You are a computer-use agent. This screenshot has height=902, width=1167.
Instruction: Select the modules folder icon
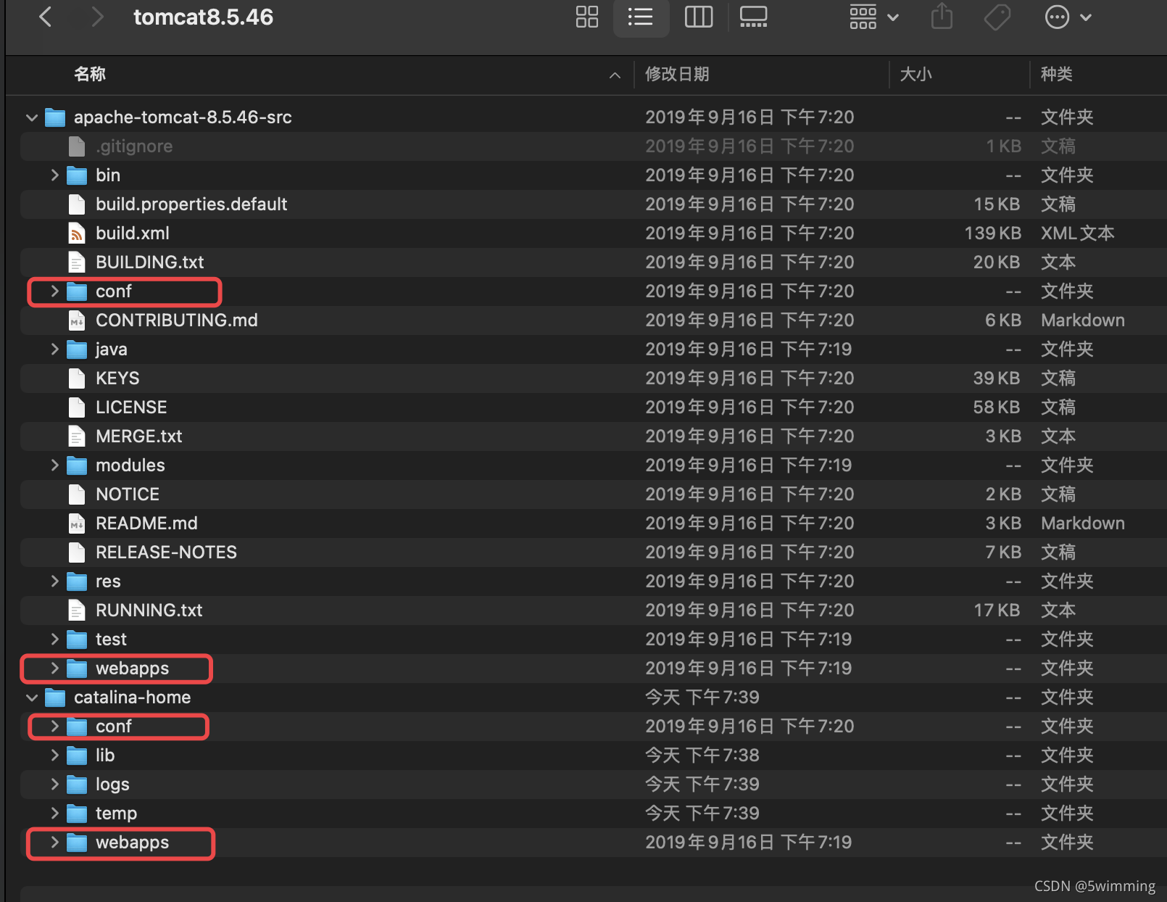pyautogui.click(x=77, y=466)
